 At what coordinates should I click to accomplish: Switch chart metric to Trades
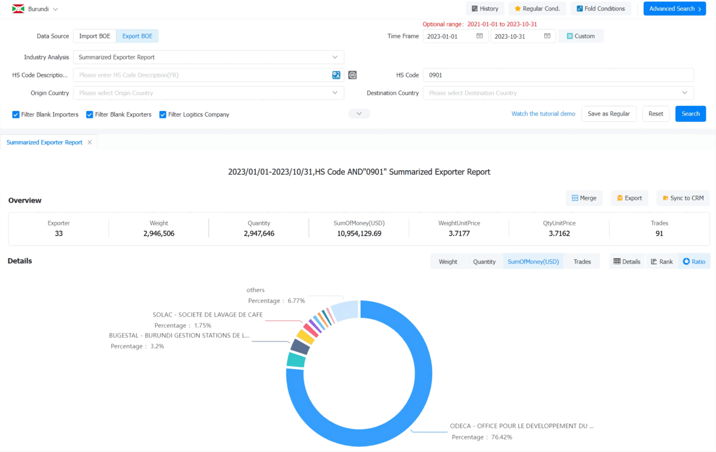coord(582,262)
